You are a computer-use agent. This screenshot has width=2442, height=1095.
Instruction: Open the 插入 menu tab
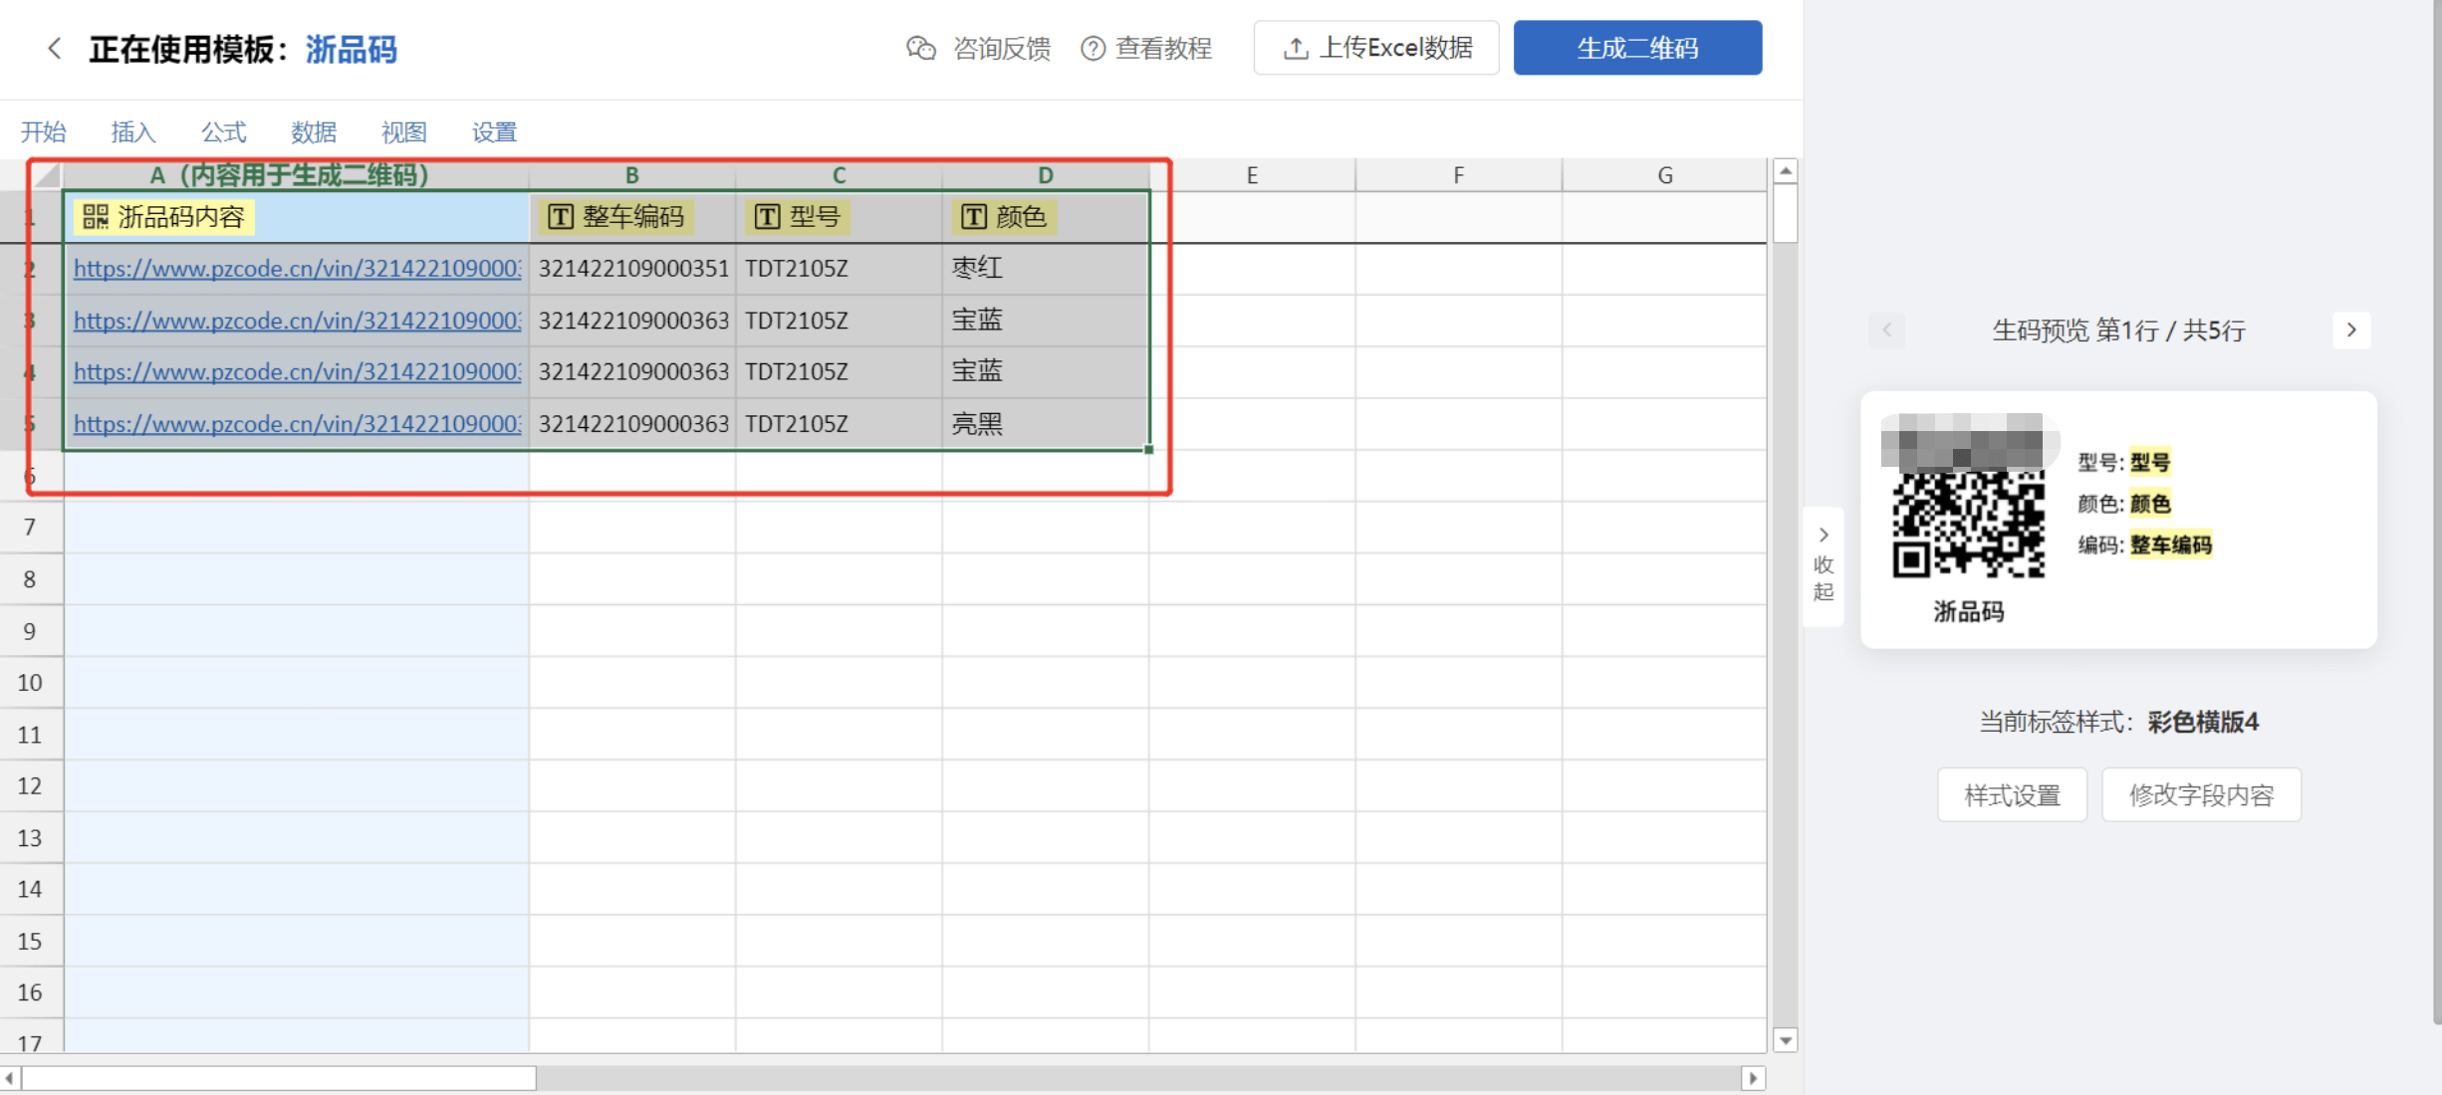133,131
